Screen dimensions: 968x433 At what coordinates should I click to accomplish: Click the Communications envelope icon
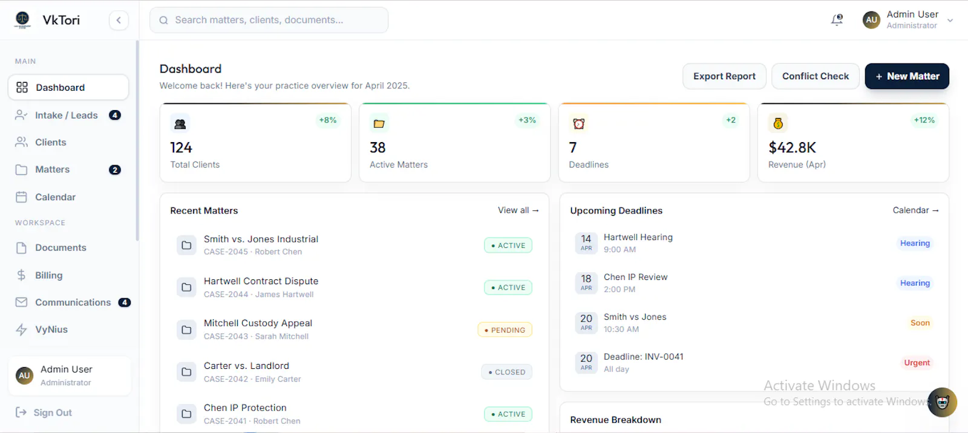[21, 302]
